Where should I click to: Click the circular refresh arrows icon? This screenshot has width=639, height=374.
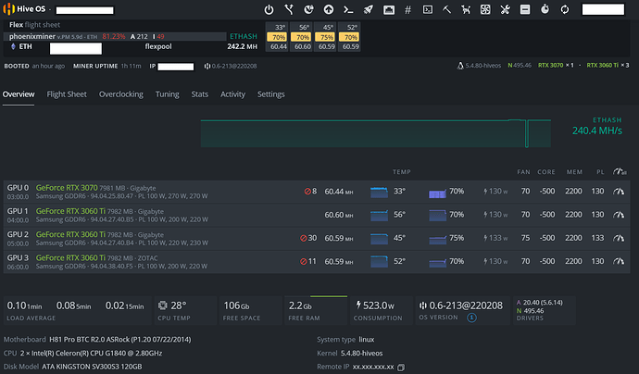pyautogui.click(x=565, y=9)
